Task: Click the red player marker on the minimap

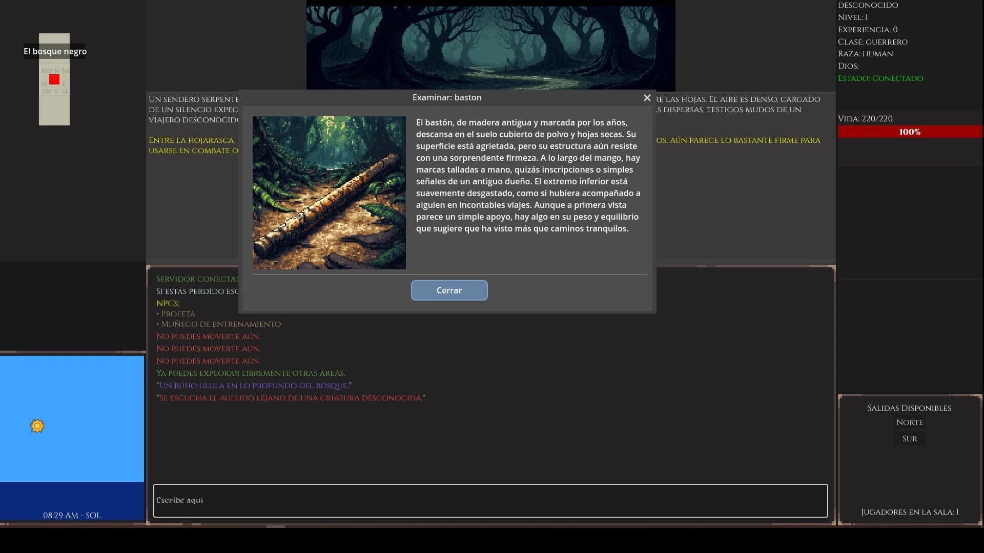Action: (x=54, y=79)
